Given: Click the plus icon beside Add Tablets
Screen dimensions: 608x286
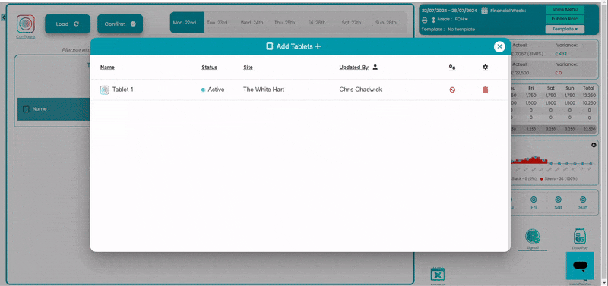Looking at the screenshot, I should 318,46.
